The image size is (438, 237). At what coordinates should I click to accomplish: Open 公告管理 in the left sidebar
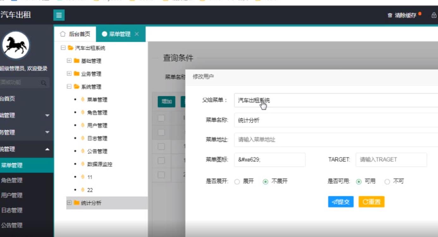27,225
